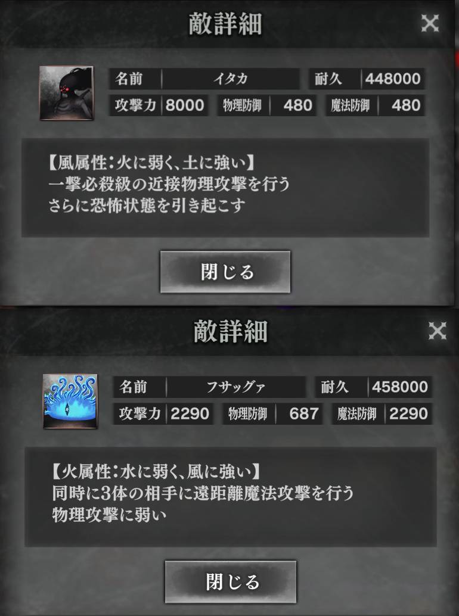The image size is (459, 616).
Task: Click the 攻撃力 value 8000
Action: click(185, 105)
